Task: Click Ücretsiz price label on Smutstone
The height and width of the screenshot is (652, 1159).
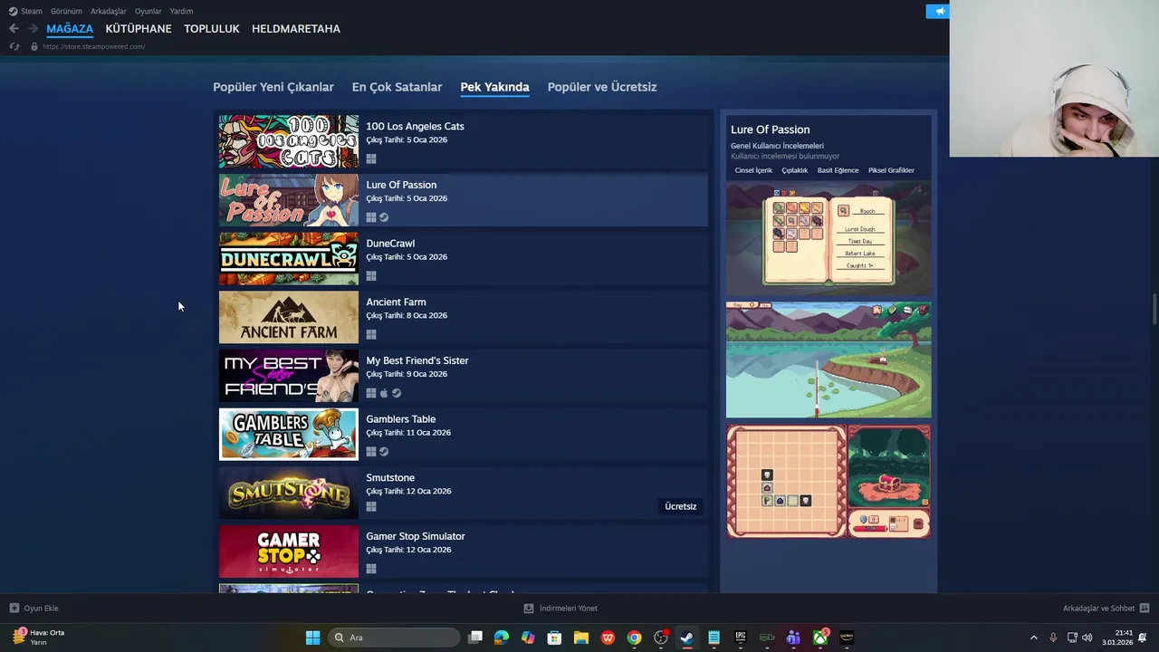Action: click(x=681, y=506)
